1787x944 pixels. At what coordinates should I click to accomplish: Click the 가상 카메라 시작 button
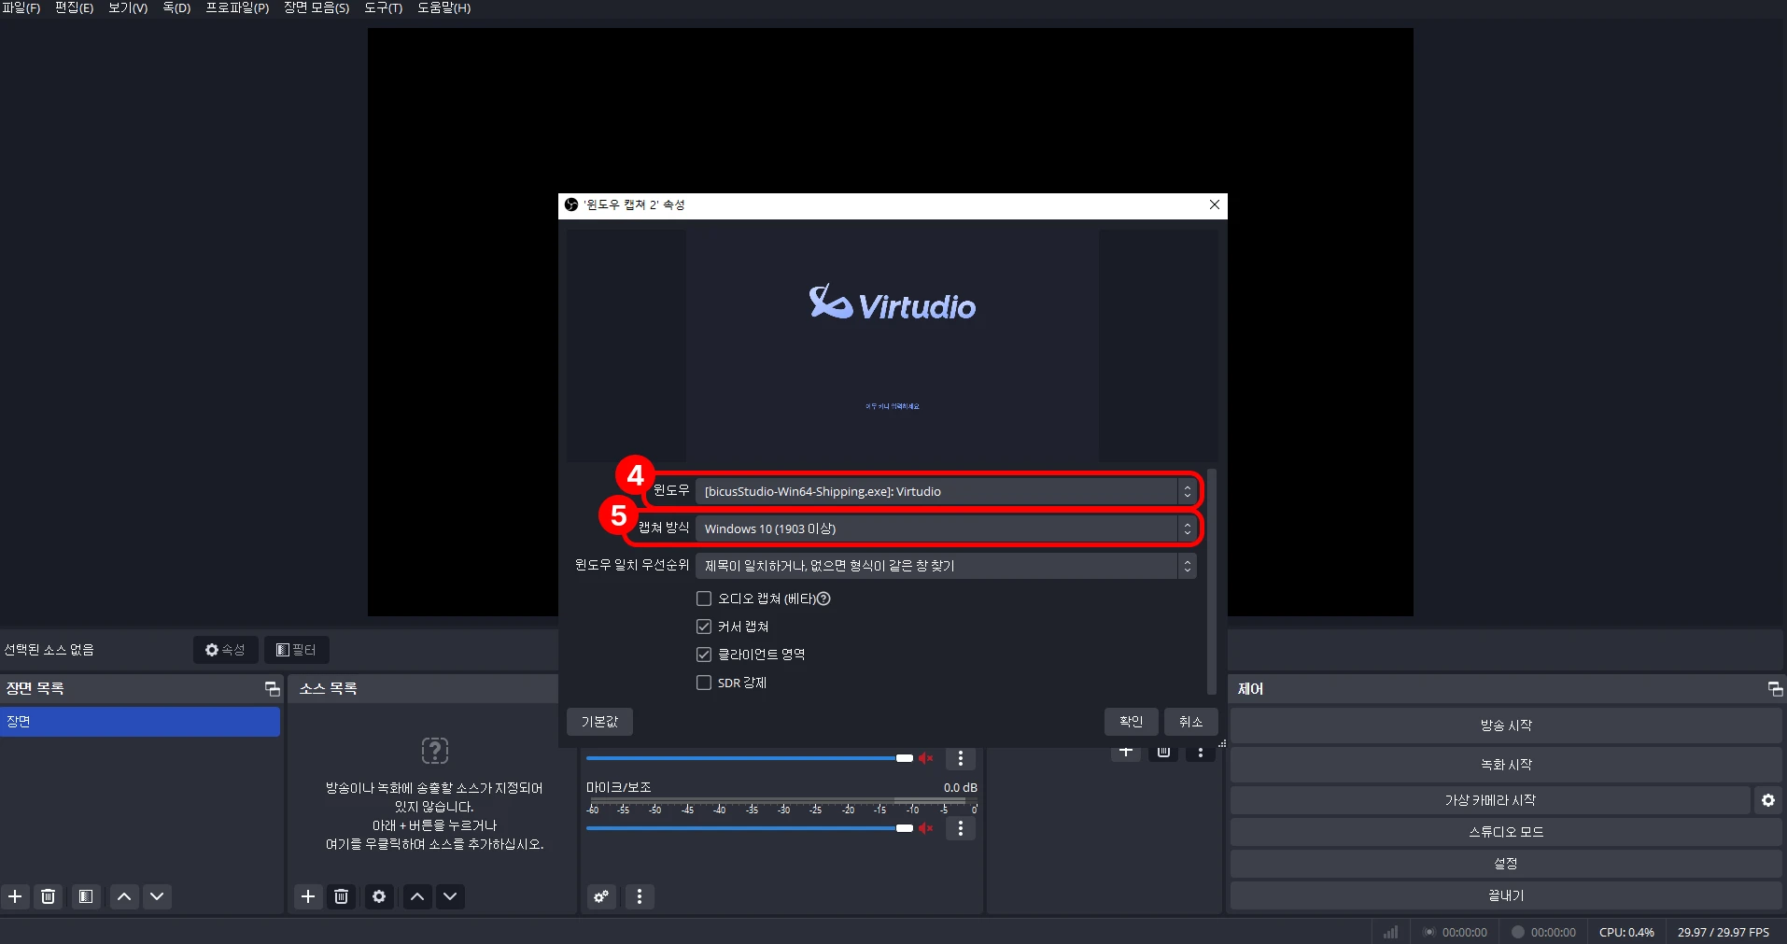tap(1490, 800)
